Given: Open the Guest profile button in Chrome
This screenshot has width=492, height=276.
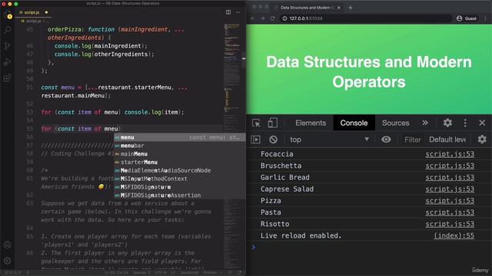Looking at the screenshot, I should coord(467,18).
